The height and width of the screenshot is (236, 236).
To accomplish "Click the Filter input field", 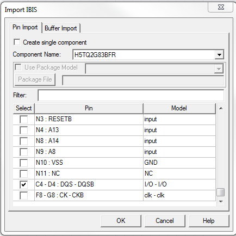I will (x=131, y=95).
